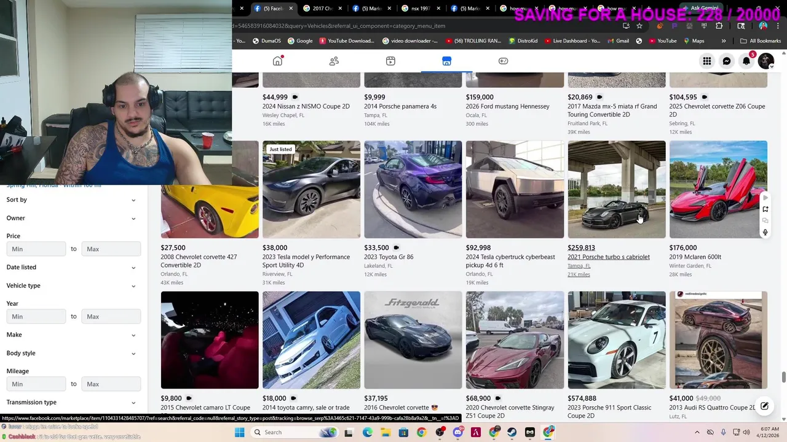This screenshot has height=442, width=787.
Task: Click Facebook new message compose icon
Action: [764, 406]
